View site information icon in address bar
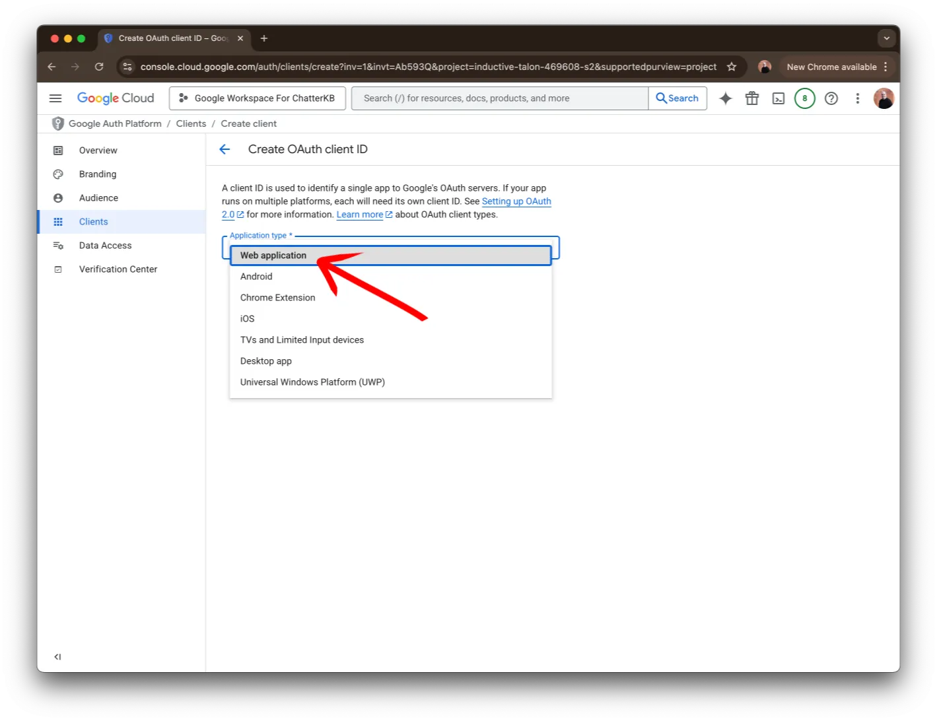The width and height of the screenshot is (937, 721). pos(127,67)
